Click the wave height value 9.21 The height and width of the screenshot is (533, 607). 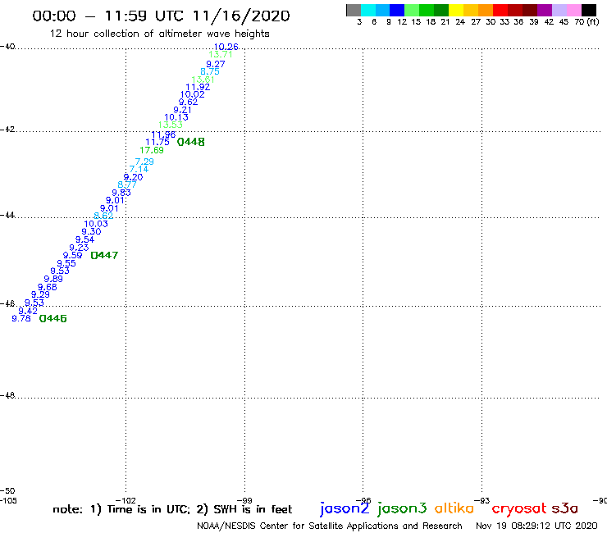182,110
